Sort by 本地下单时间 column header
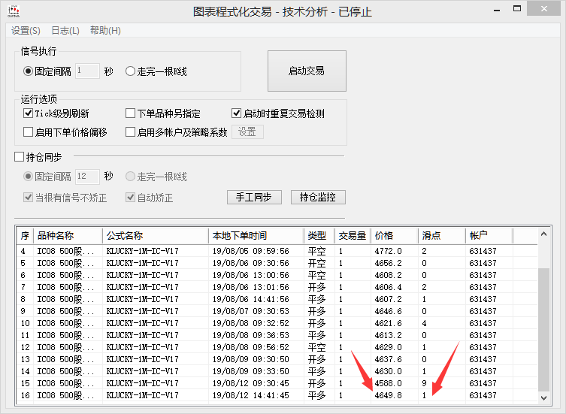 tap(256, 236)
